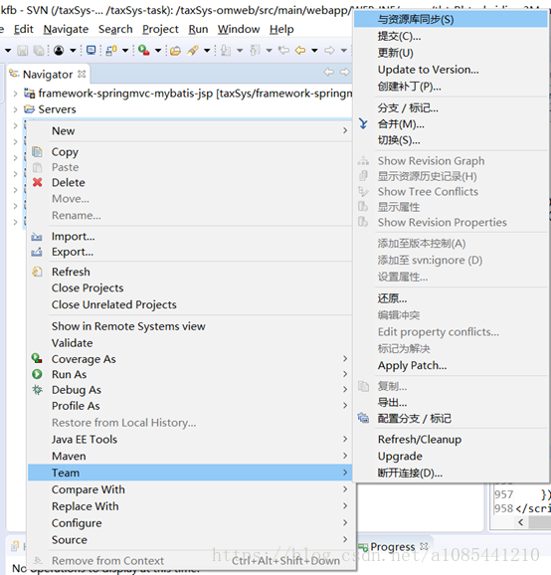Choose Close Unrelated Projects
The width and height of the screenshot is (551, 575).
pyautogui.click(x=190, y=304)
